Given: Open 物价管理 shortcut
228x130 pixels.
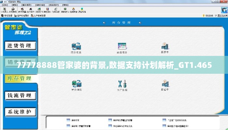Looking at the screenshot, I should [7, 16].
